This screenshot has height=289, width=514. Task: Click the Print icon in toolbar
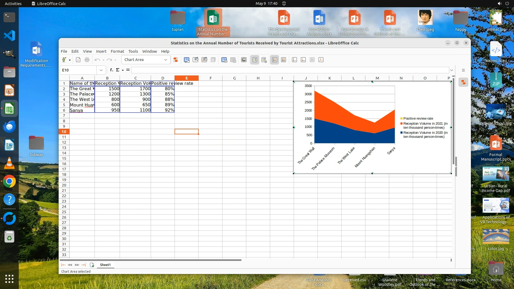87,60
